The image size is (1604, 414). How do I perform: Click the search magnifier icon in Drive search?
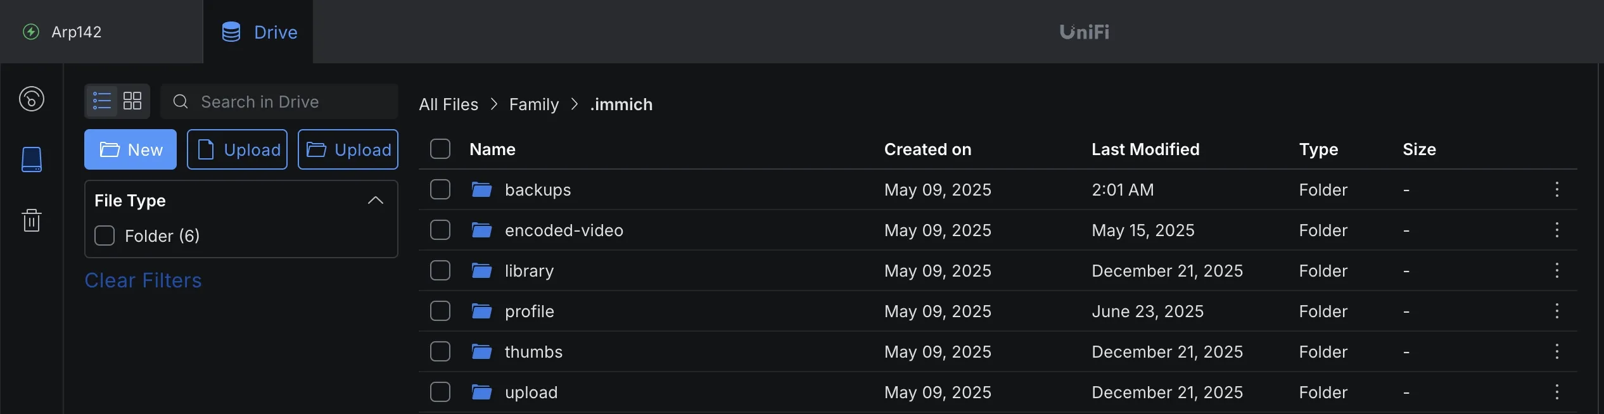[181, 101]
